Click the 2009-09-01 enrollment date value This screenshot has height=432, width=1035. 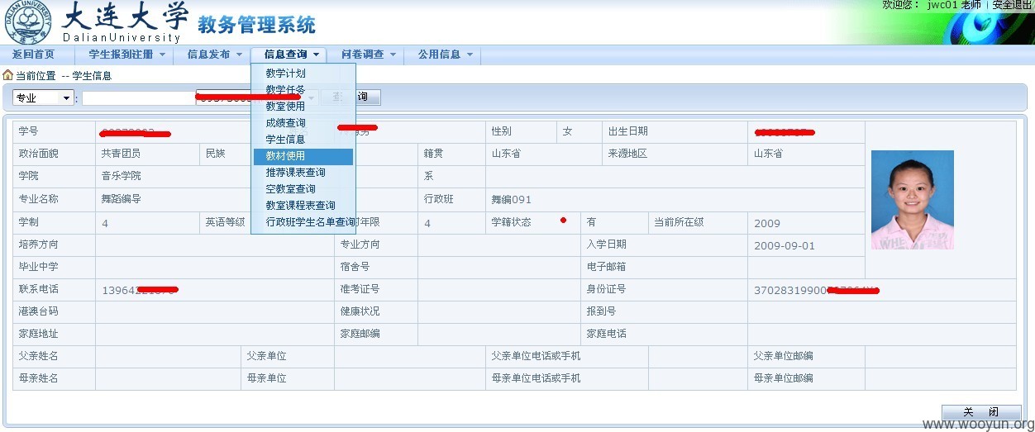coord(785,246)
